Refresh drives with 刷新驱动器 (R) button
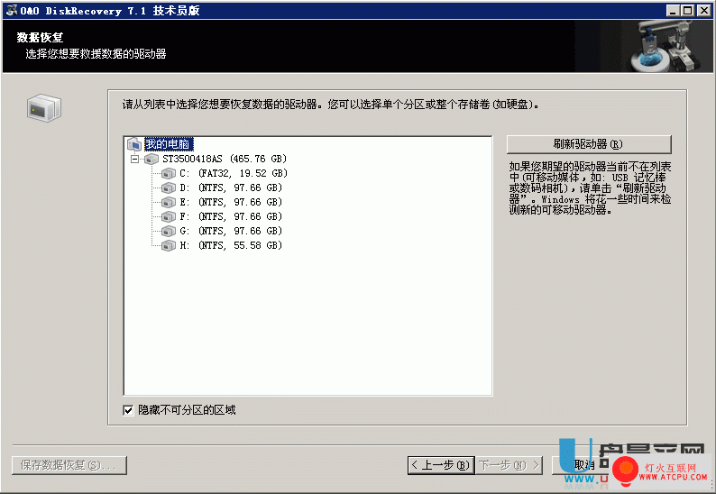This screenshot has height=494, width=716. point(589,144)
